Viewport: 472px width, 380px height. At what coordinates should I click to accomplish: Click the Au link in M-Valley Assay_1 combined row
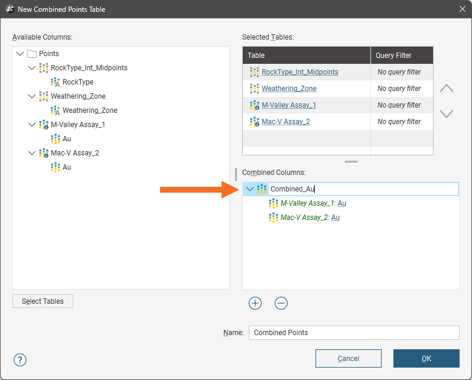click(342, 203)
